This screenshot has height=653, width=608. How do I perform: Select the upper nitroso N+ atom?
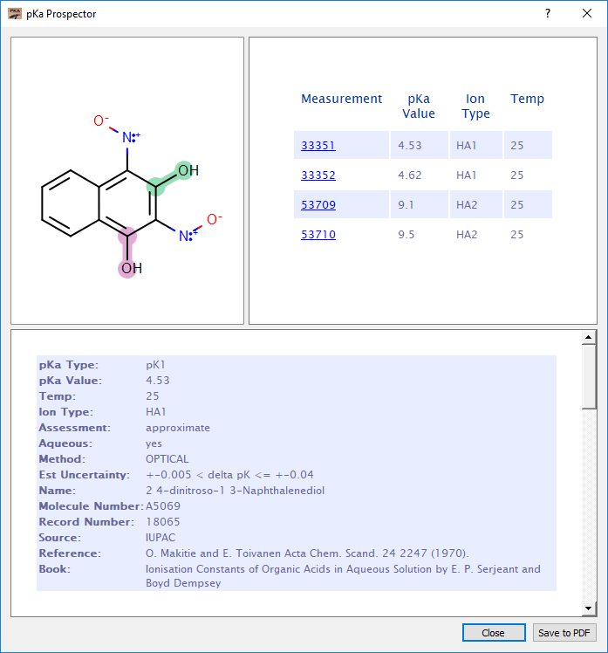pos(129,137)
